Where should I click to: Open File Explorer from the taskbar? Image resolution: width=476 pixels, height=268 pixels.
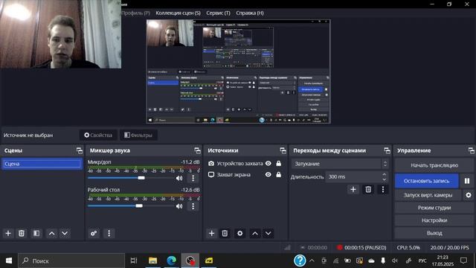152,261
